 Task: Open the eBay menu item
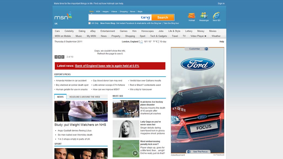[93, 31]
